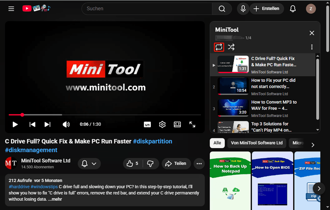Toggle playlist shuffle
330x210 pixels.
pos(231,47)
